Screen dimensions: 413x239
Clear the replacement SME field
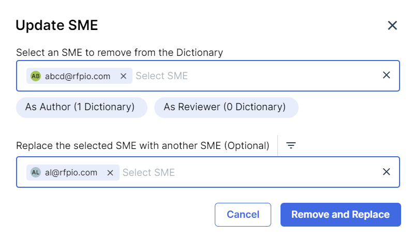tap(386, 172)
